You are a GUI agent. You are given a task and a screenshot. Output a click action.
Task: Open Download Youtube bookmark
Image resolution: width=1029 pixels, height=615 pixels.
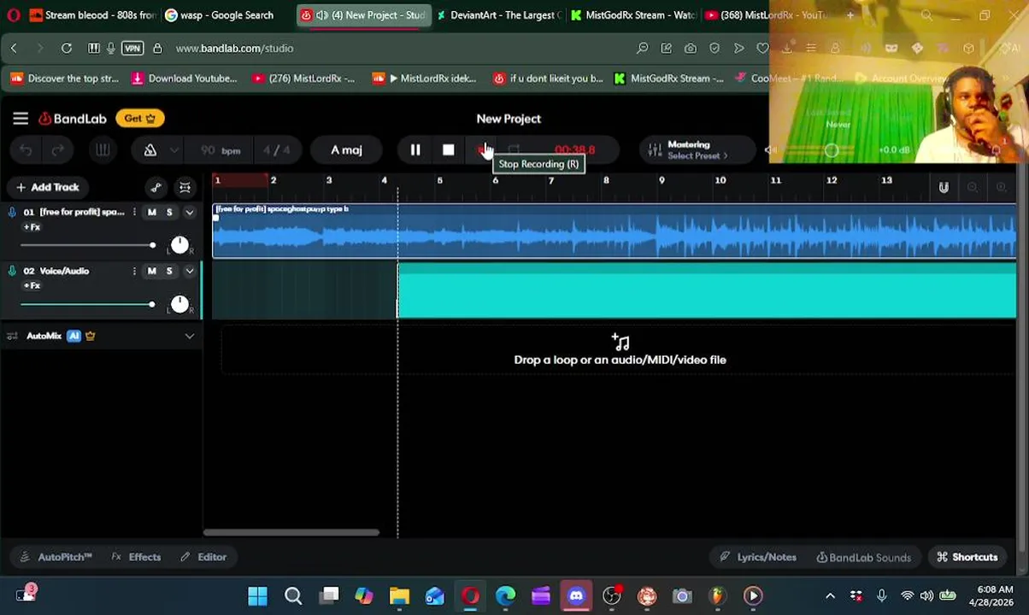(184, 79)
